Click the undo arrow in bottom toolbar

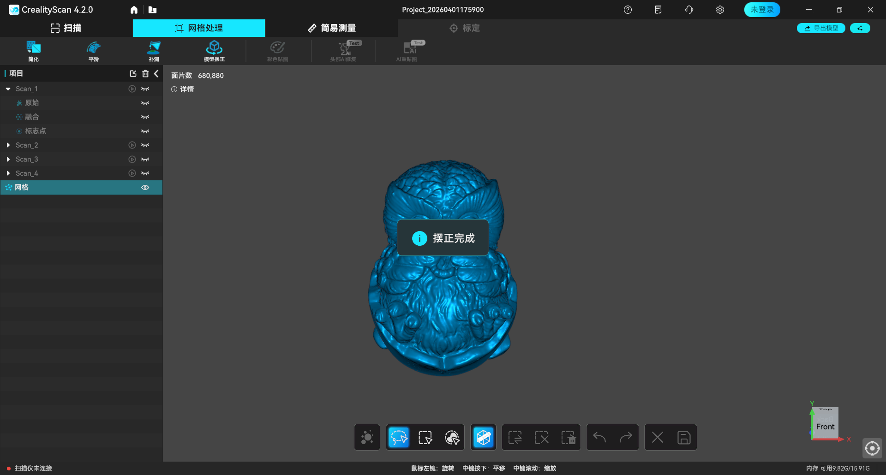pos(599,437)
